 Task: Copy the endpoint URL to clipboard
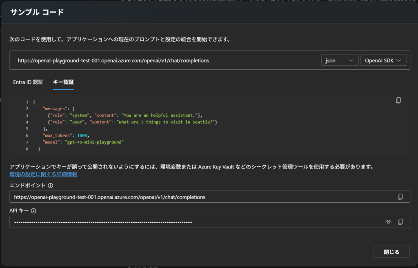[x=400, y=197]
